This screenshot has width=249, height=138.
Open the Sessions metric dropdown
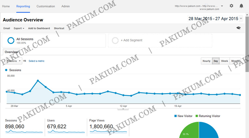pyautogui.click(x=14, y=61)
